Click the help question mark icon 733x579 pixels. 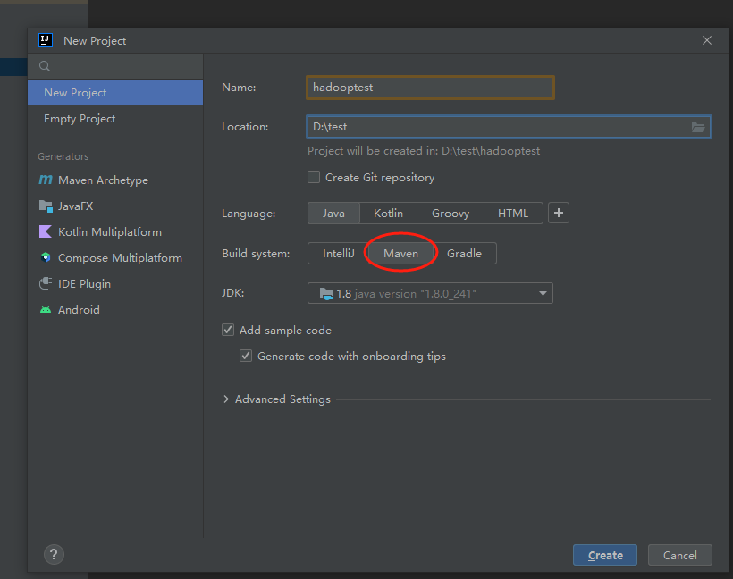[54, 555]
